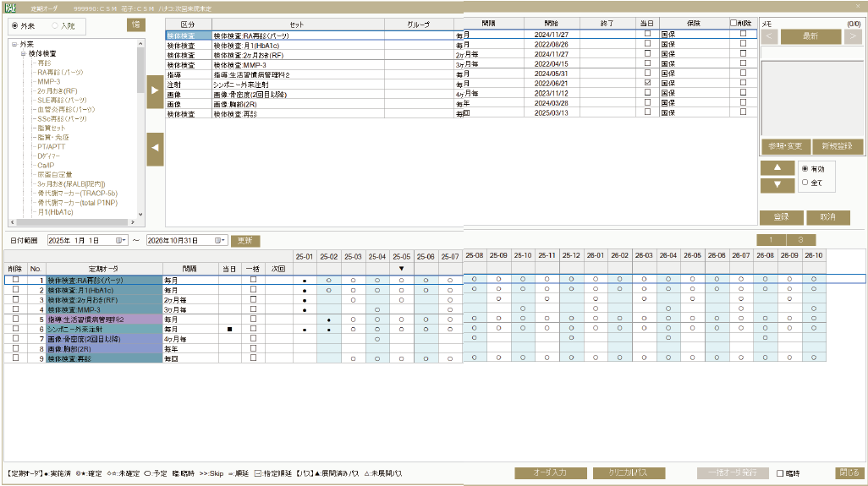This screenshot has height=486, width=868.
Task: Click the セット column header
Action: click(x=298, y=25)
